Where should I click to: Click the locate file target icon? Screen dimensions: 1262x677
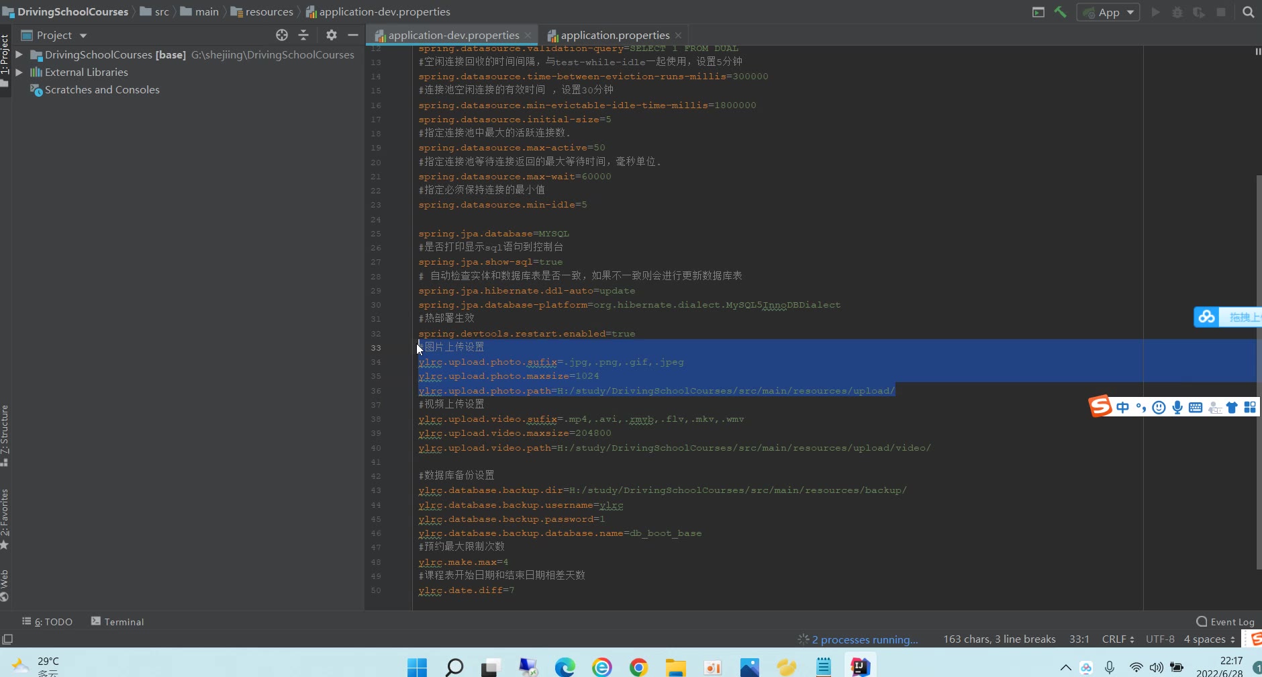pyautogui.click(x=282, y=35)
